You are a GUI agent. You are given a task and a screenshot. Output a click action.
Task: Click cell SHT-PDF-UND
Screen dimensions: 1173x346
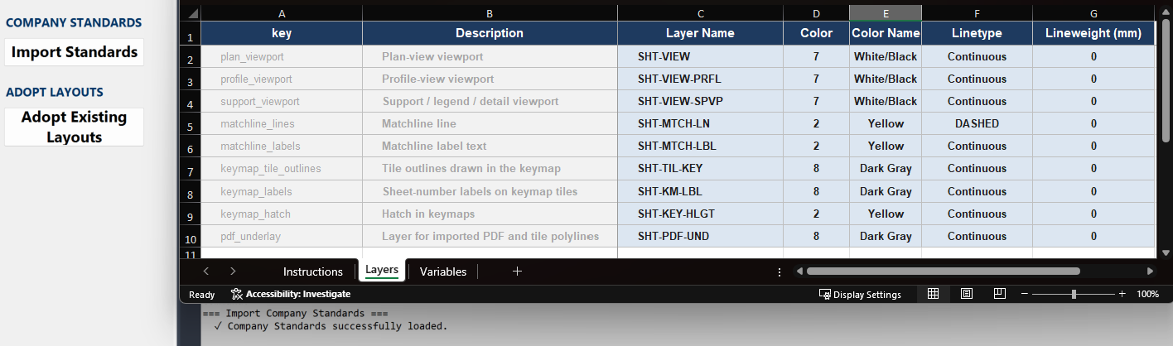[701, 236]
